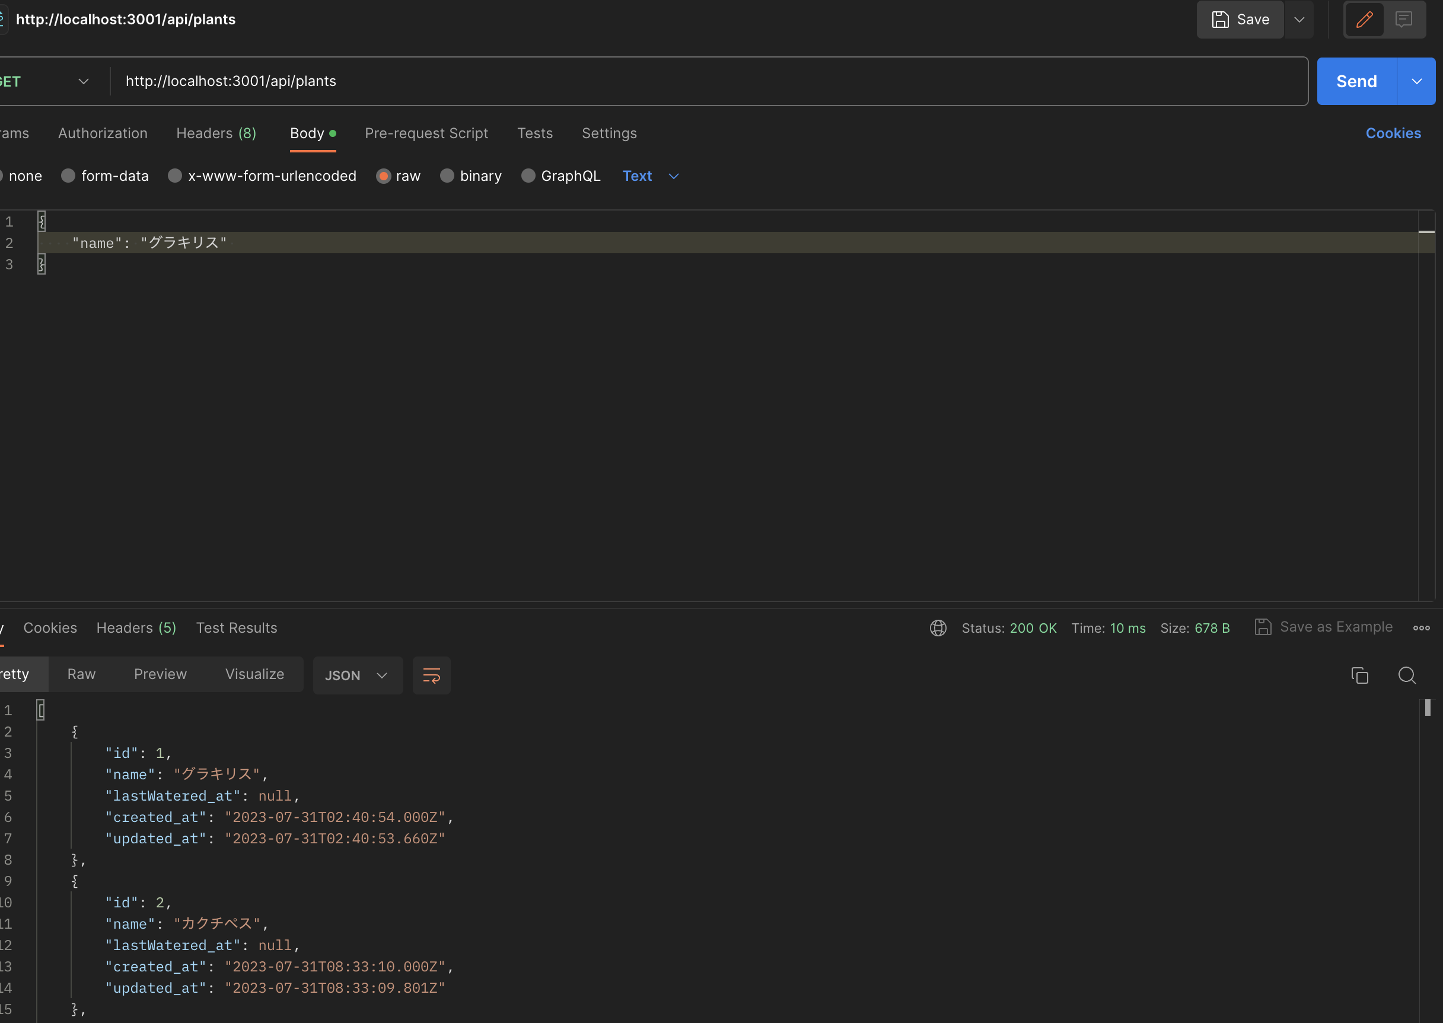Open response search magnifier icon
The height and width of the screenshot is (1023, 1443).
1406,675
